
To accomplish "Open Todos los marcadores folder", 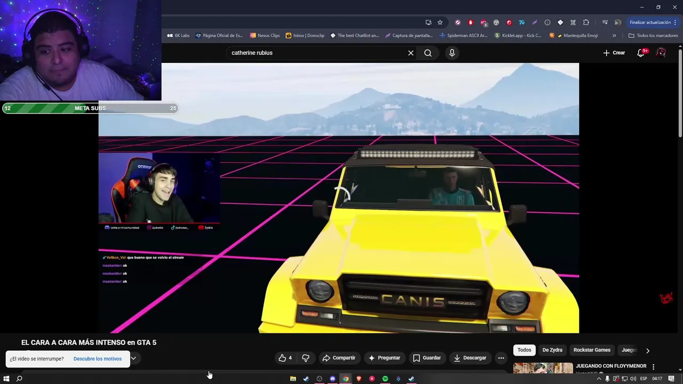I will click(x=654, y=36).
